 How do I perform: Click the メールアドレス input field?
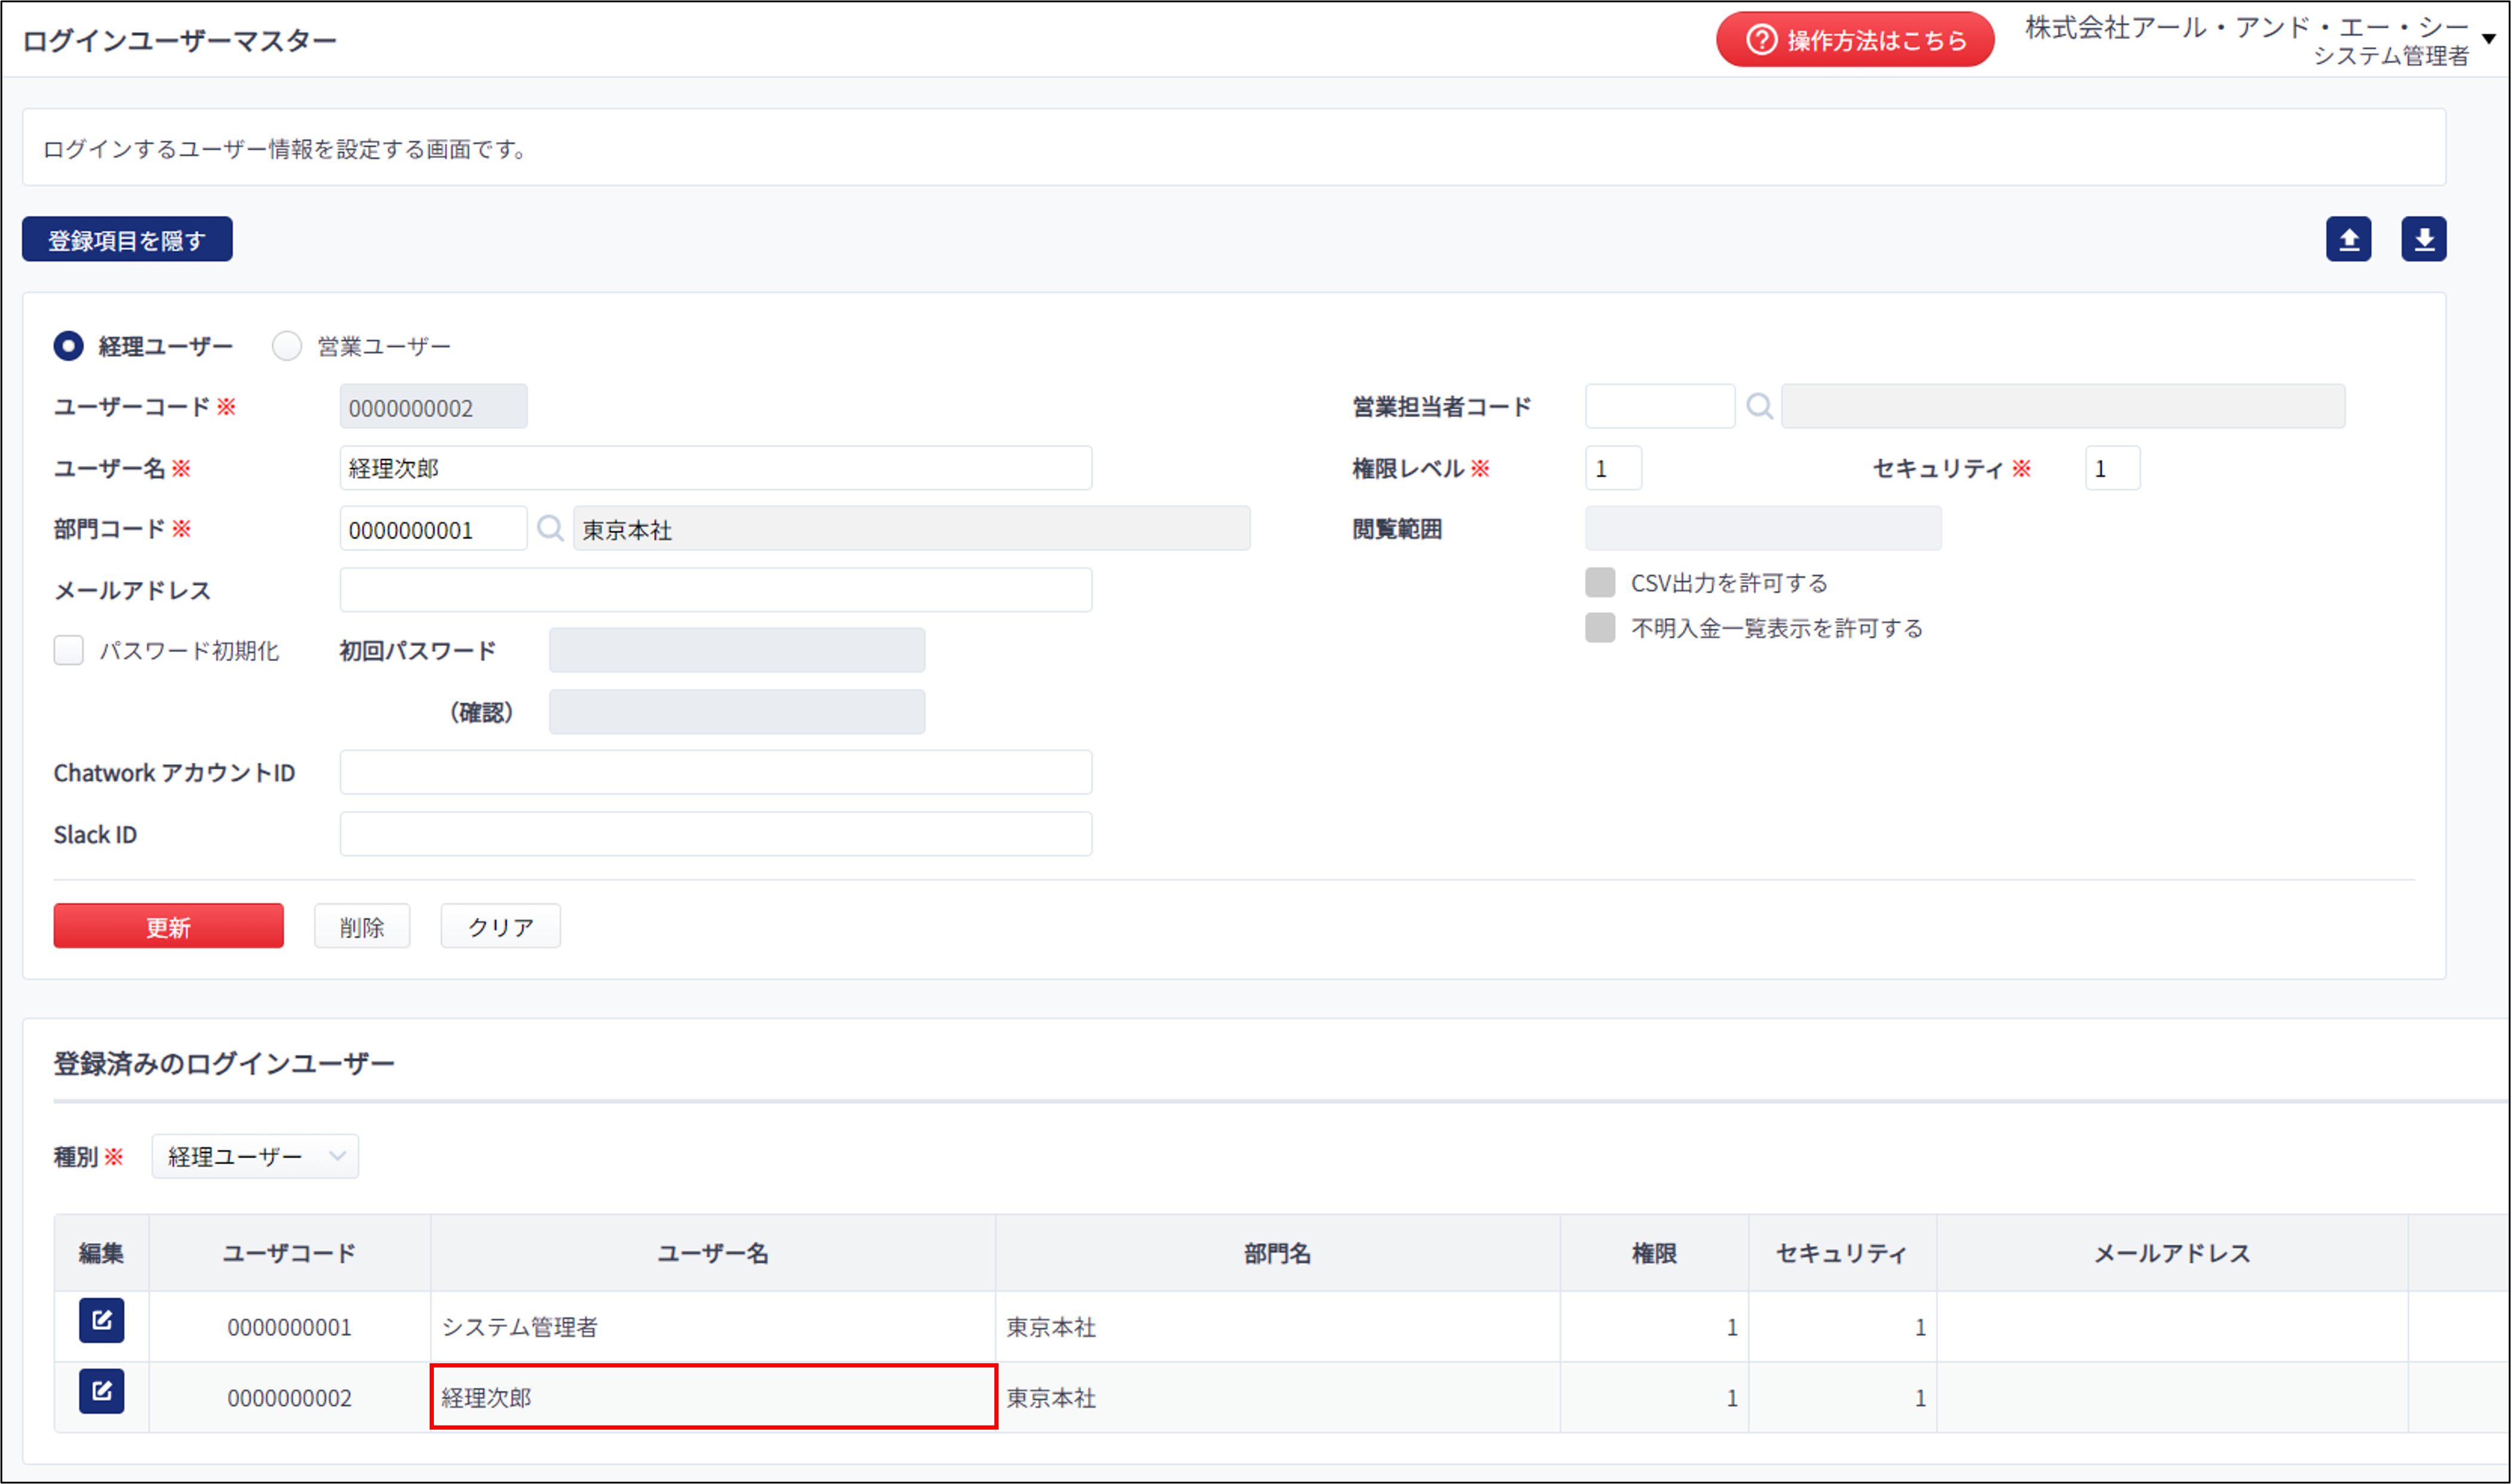[716, 590]
